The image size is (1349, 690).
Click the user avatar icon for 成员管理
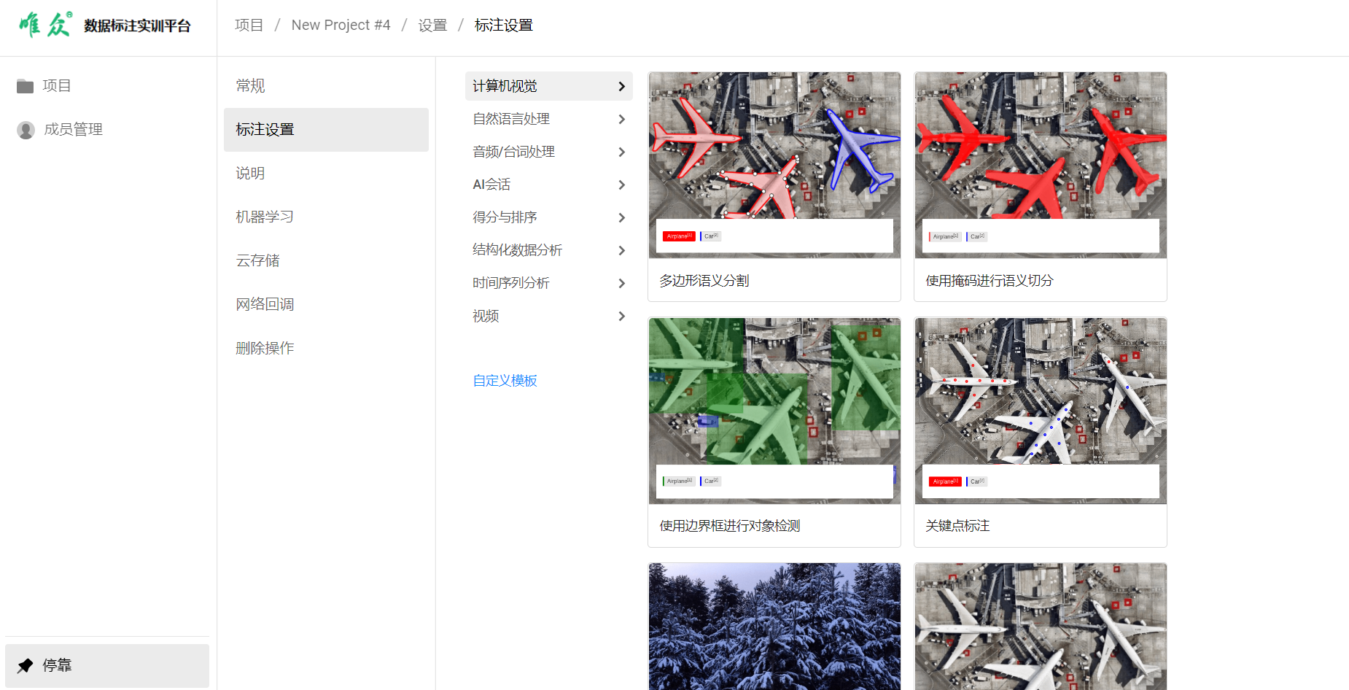click(x=26, y=130)
